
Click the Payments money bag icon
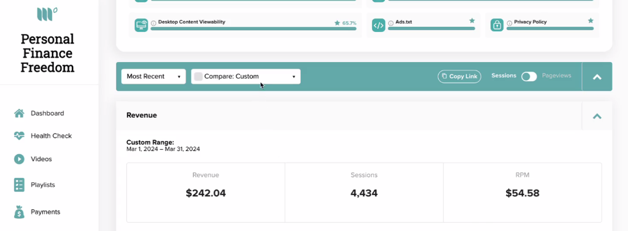tap(19, 212)
